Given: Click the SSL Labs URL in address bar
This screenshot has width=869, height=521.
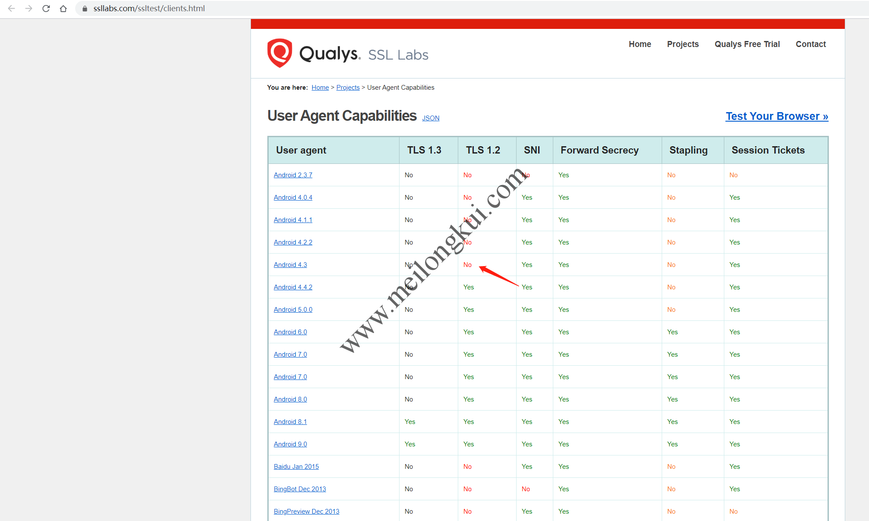Looking at the screenshot, I should point(149,7).
